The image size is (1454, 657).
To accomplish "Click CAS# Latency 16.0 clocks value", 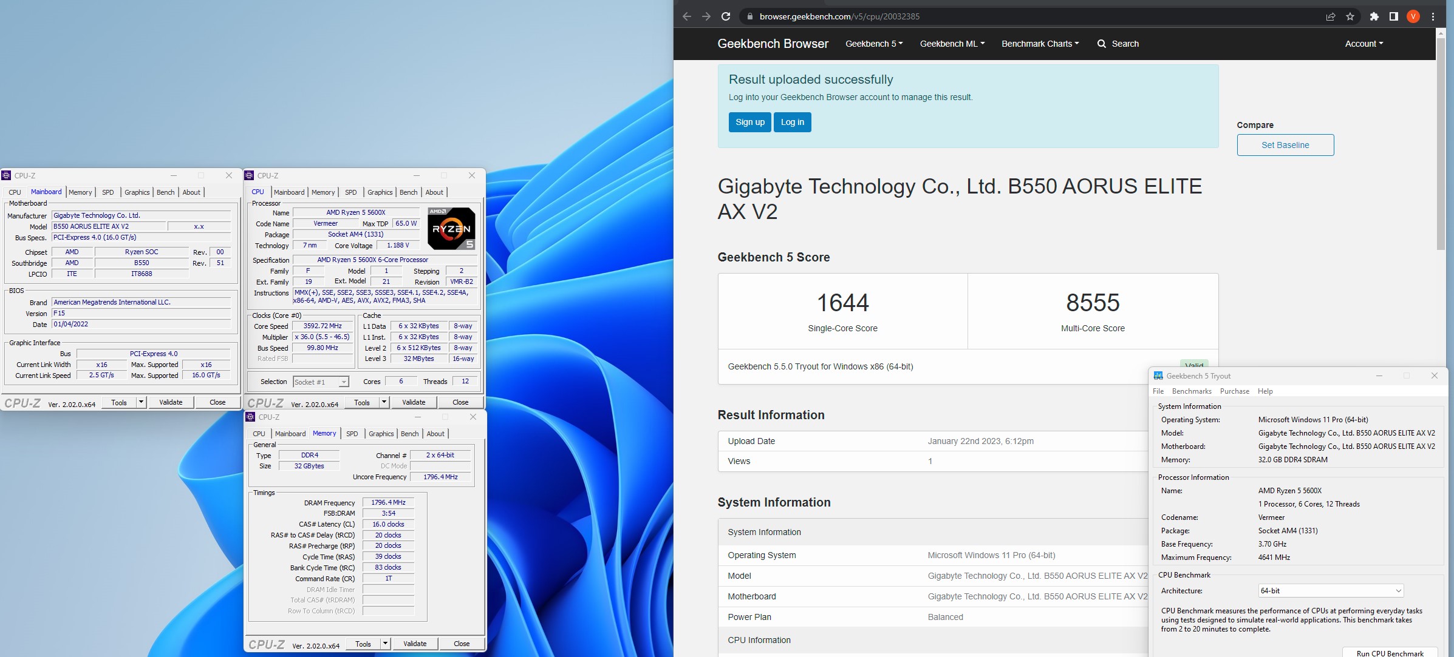I will point(388,524).
